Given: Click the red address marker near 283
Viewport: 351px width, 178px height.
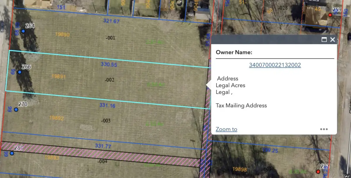Looking at the screenshot, I should point(318,171).
